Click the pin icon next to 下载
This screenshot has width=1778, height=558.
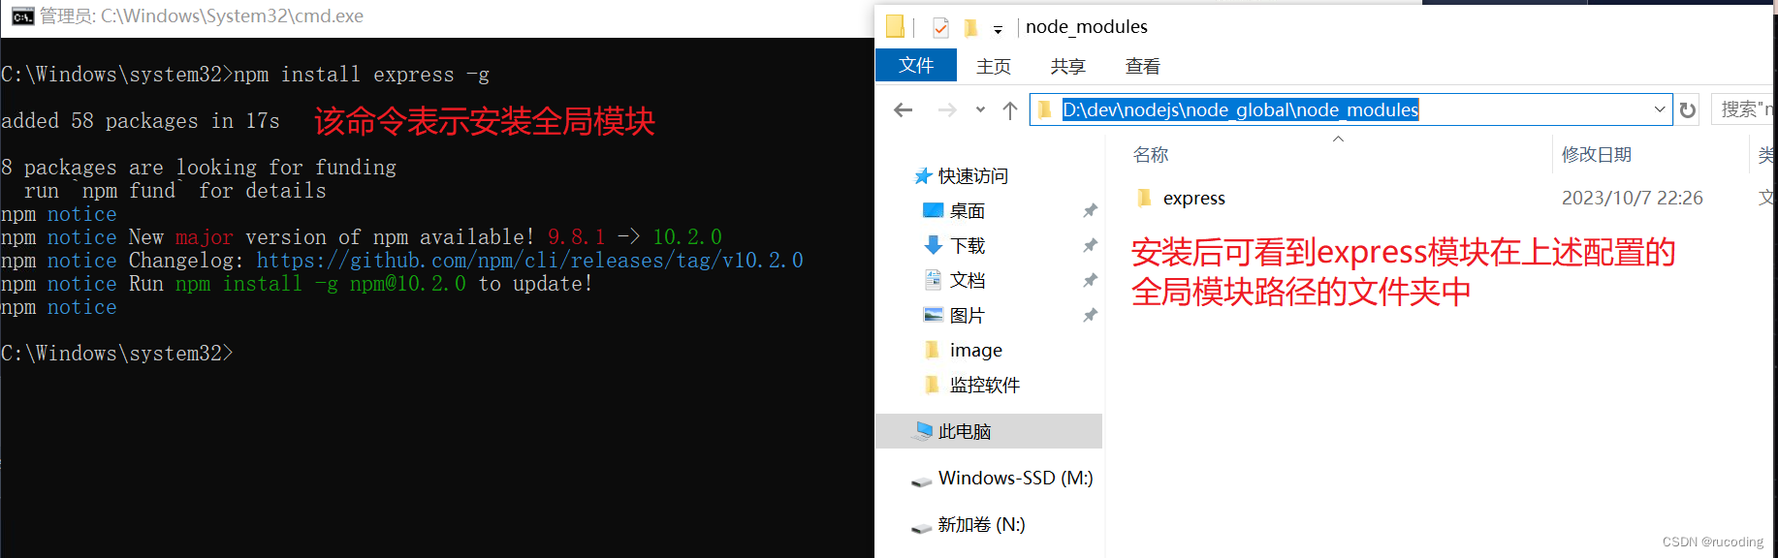click(x=1090, y=245)
